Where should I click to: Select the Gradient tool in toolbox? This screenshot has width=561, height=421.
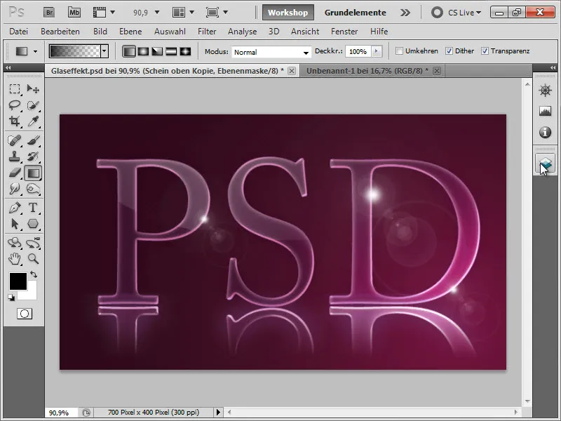pos(33,173)
